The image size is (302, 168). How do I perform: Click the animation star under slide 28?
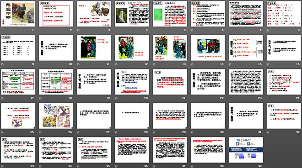(116, 132)
